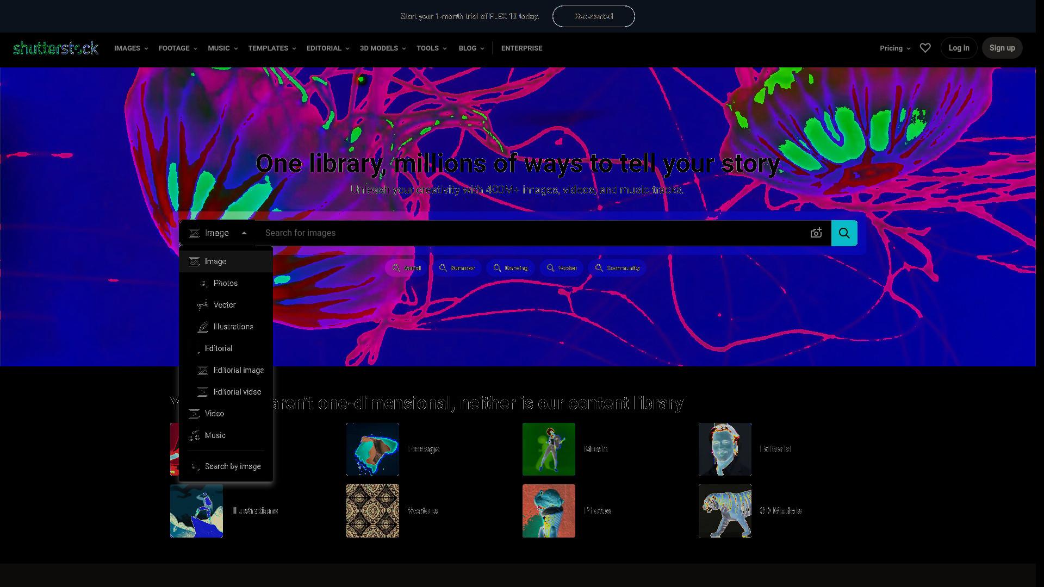Open the Footage category thumbnail
This screenshot has width=1044, height=587.
[372, 449]
